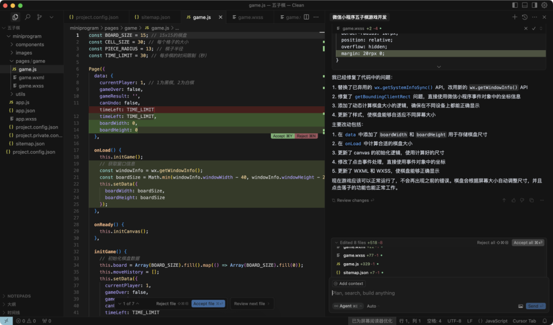Click the split editor icon
553x325 pixels.
click(x=306, y=17)
